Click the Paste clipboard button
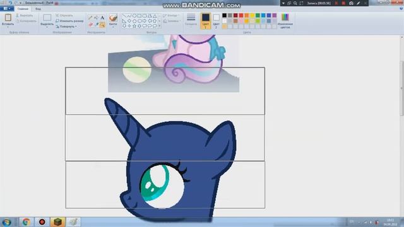The width and height of the screenshot is (404, 227). [x=8, y=18]
